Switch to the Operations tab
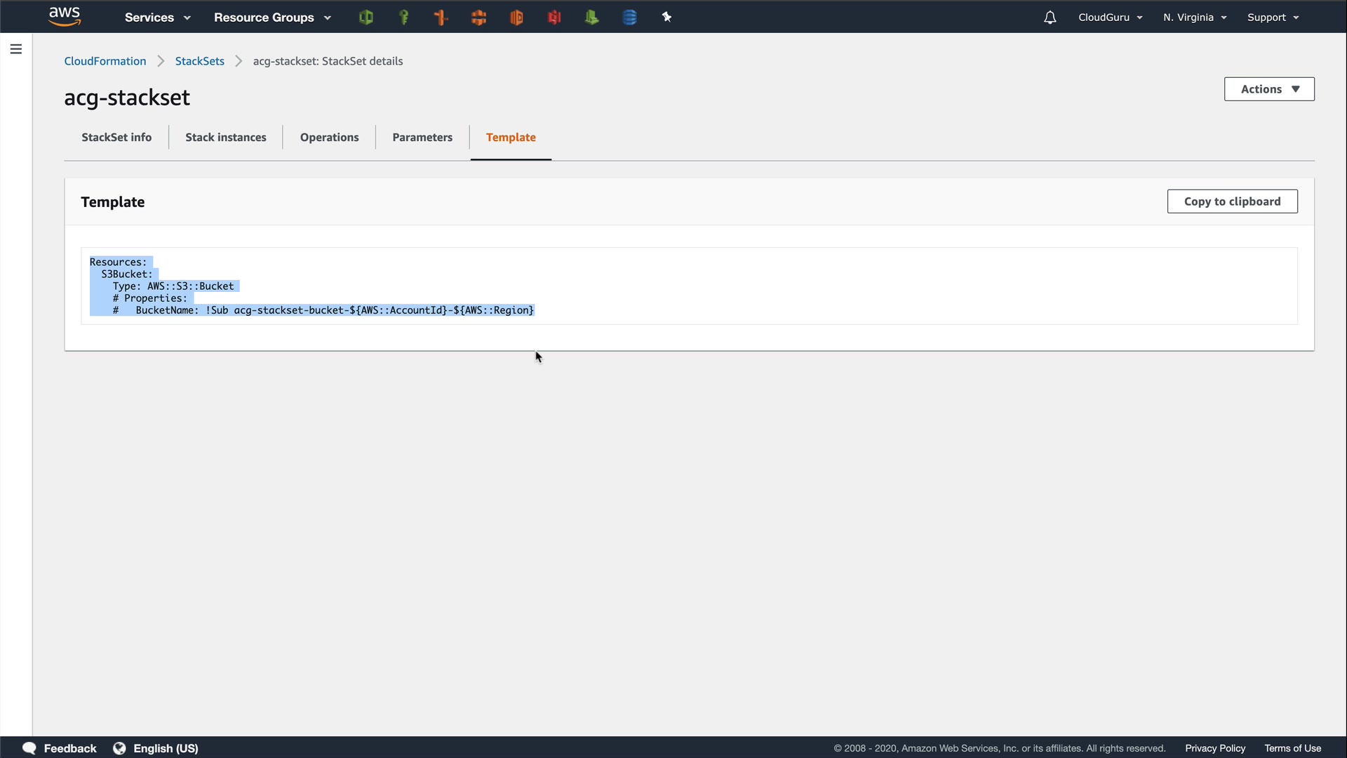1347x758 pixels. (329, 138)
